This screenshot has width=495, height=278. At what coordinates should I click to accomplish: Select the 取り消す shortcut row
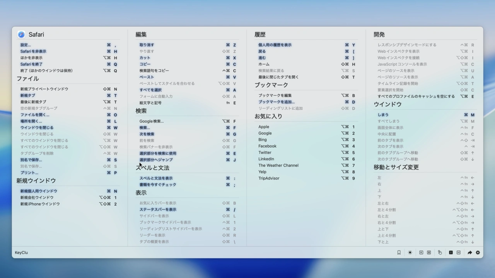(188, 45)
